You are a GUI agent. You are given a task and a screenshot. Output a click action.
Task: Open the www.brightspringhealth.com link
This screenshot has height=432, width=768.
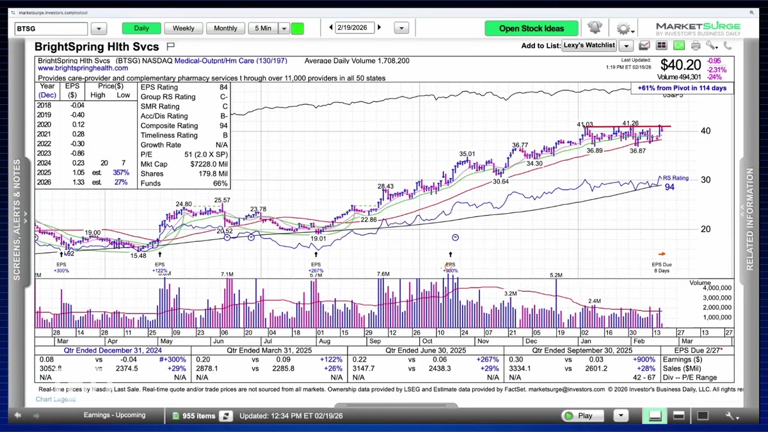81,68
